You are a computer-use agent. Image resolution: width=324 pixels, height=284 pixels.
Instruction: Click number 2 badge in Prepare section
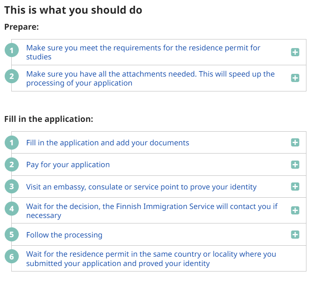12,76
